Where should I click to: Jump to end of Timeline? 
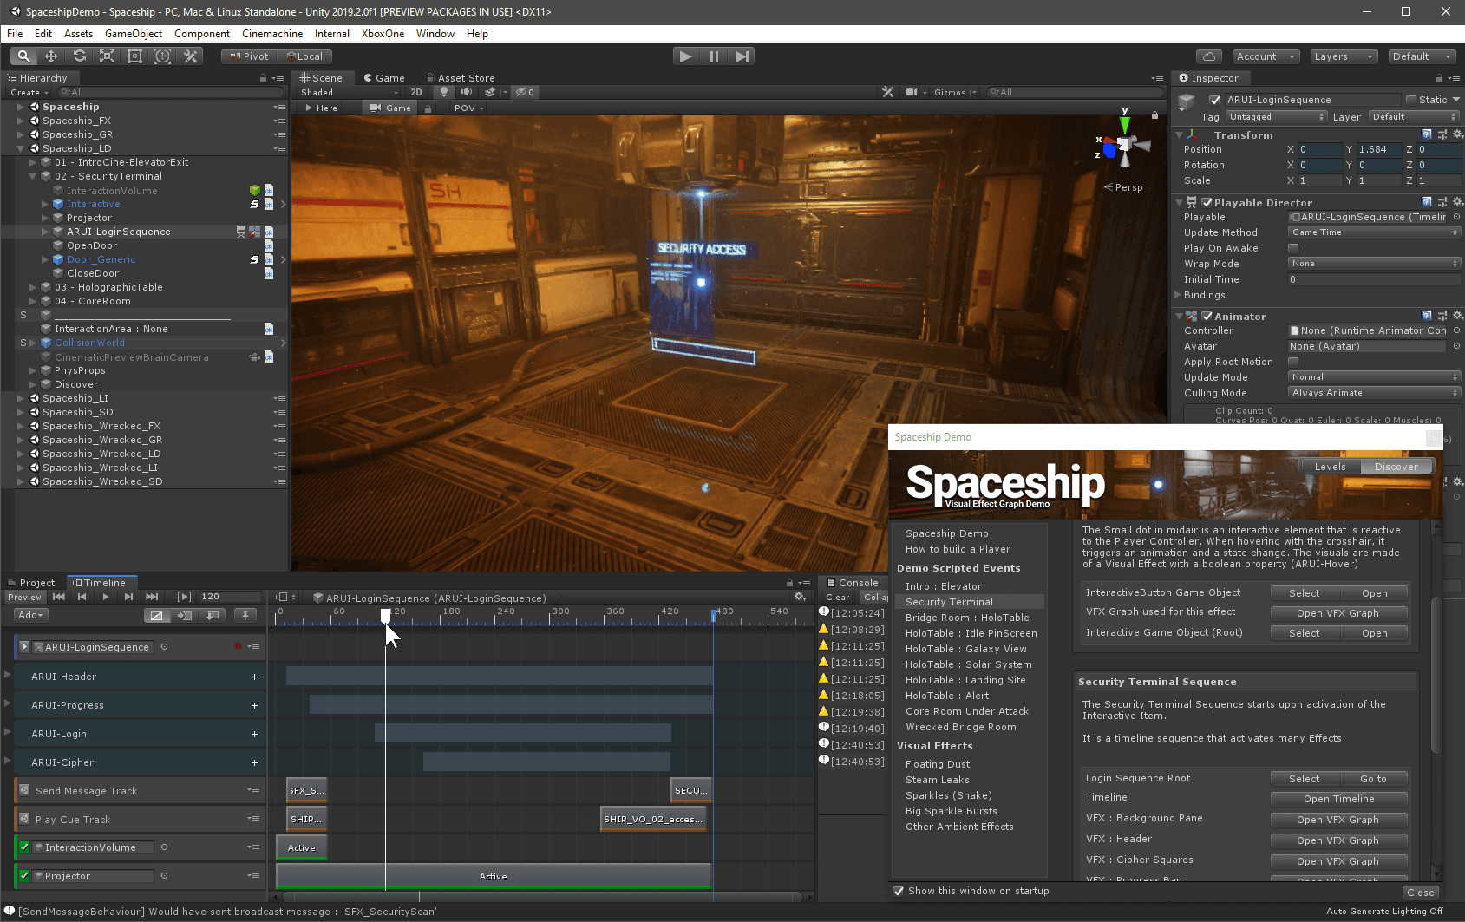point(152,597)
